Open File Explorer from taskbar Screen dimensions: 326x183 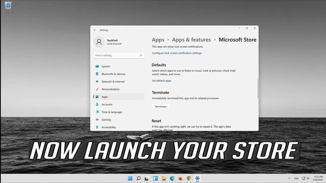tap(164, 178)
